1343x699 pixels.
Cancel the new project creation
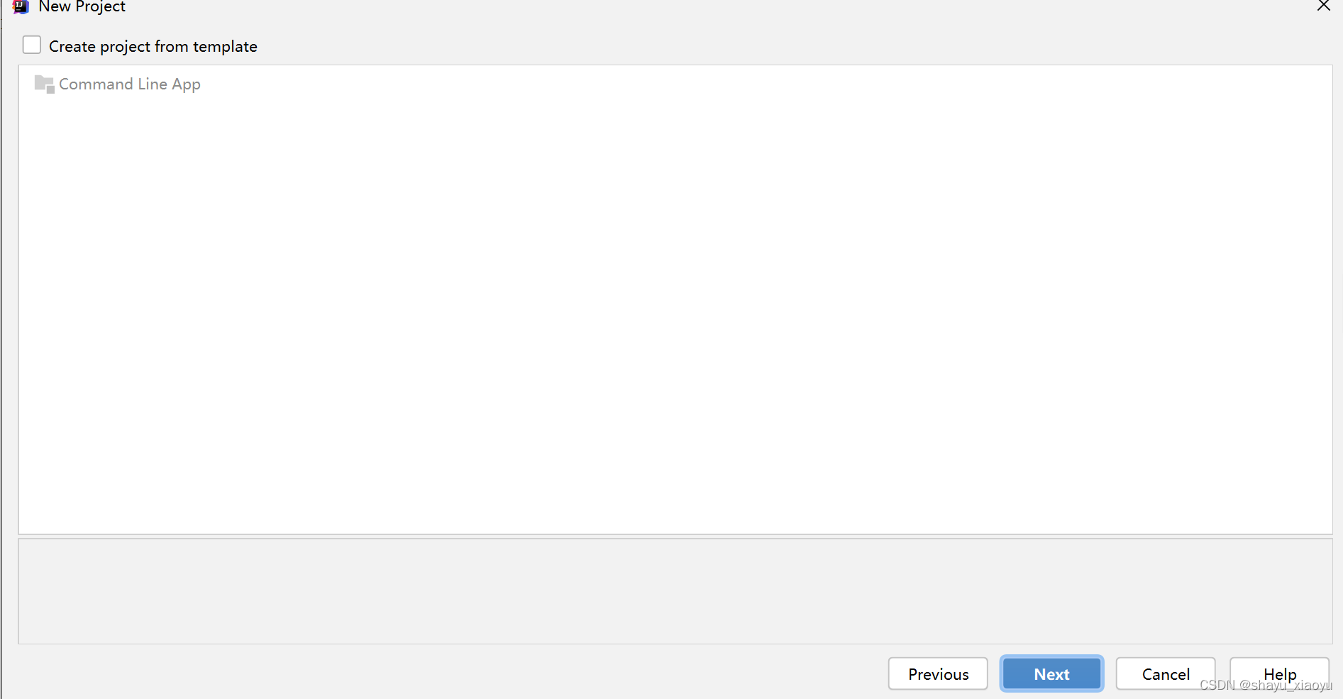[1166, 673]
